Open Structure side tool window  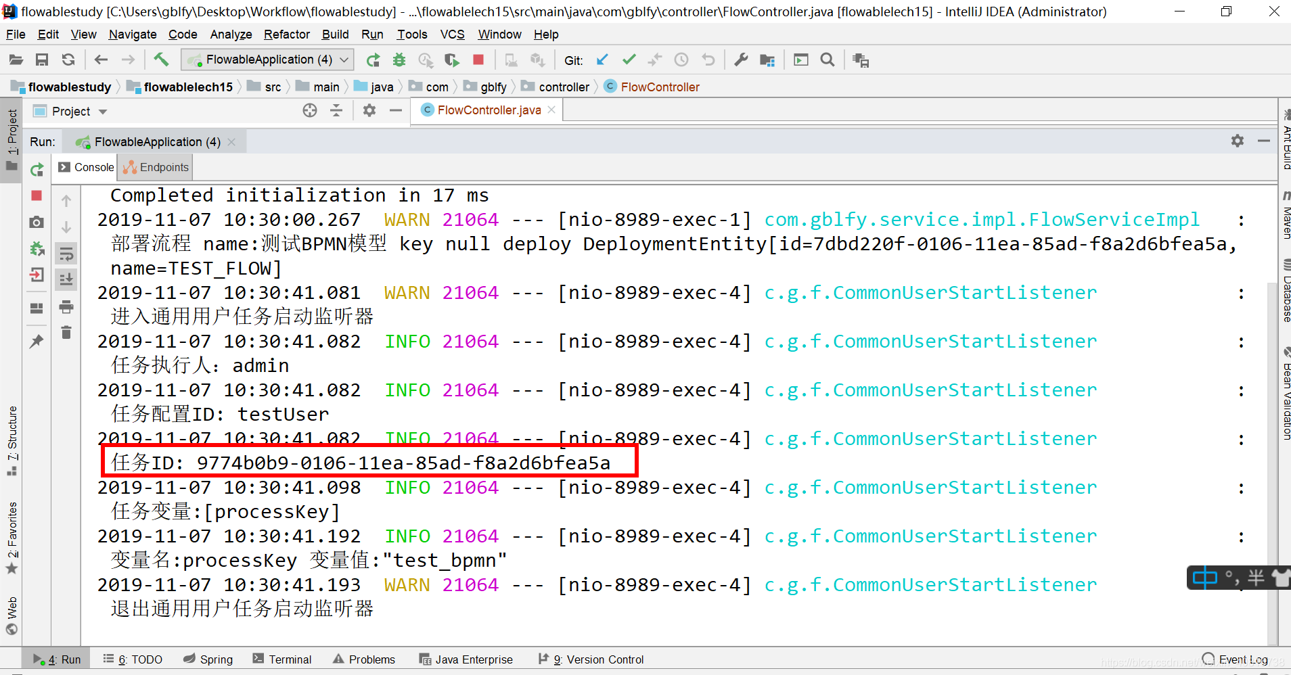pyautogui.click(x=12, y=440)
